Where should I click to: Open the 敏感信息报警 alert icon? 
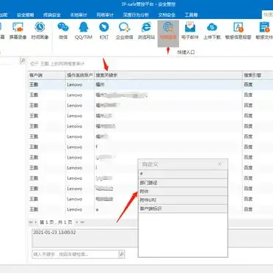pyautogui.click(x=238, y=31)
